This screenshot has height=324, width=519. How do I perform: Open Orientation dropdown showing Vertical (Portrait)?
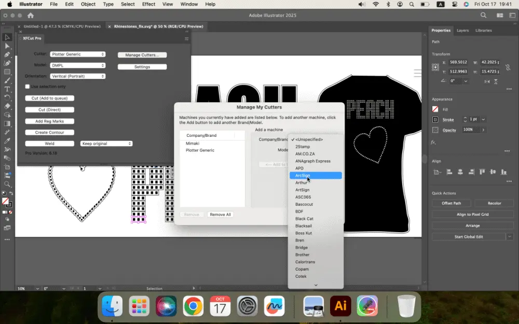[78, 76]
